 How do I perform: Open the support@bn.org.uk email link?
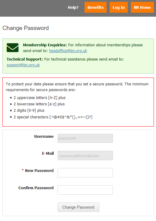coord(23,65)
